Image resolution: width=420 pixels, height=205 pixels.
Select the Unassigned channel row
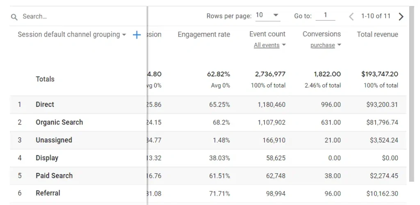tap(208, 140)
